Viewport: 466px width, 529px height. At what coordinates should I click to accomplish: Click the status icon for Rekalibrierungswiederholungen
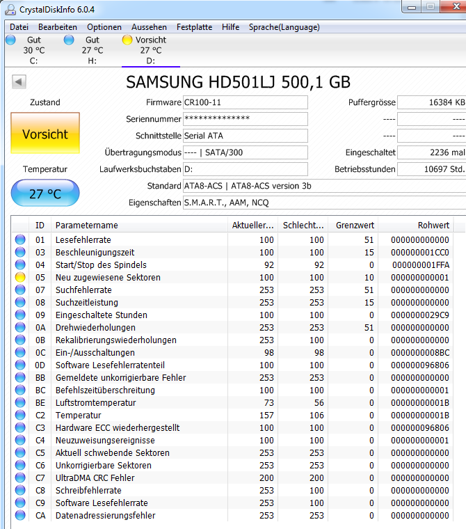[20, 340]
